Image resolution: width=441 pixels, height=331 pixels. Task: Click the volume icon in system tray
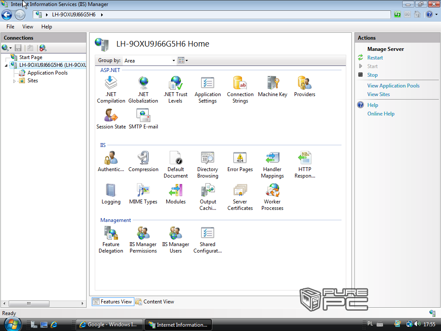(x=417, y=324)
